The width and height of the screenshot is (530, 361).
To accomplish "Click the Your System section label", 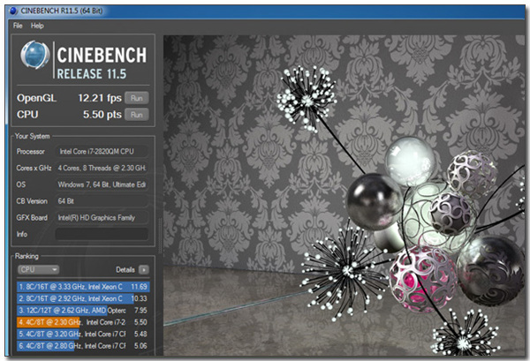I will point(32,136).
